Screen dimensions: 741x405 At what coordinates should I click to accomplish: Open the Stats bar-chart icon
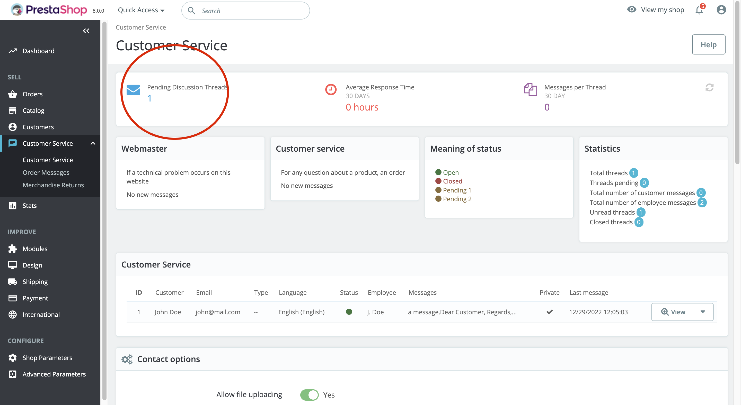point(13,205)
